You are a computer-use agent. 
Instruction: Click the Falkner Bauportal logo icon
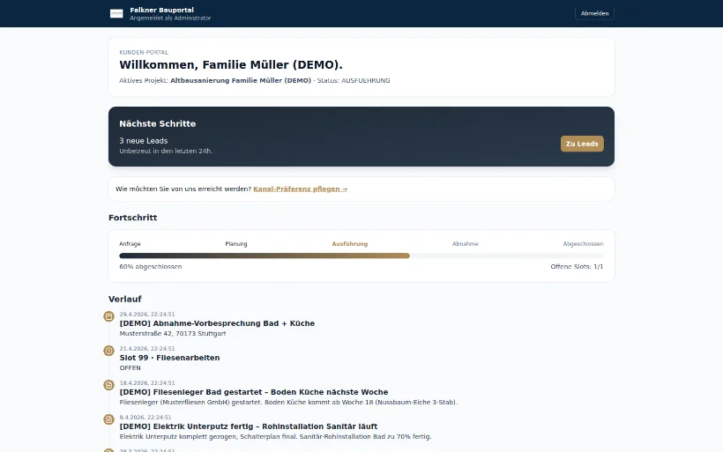pyautogui.click(x=116, y=14)
